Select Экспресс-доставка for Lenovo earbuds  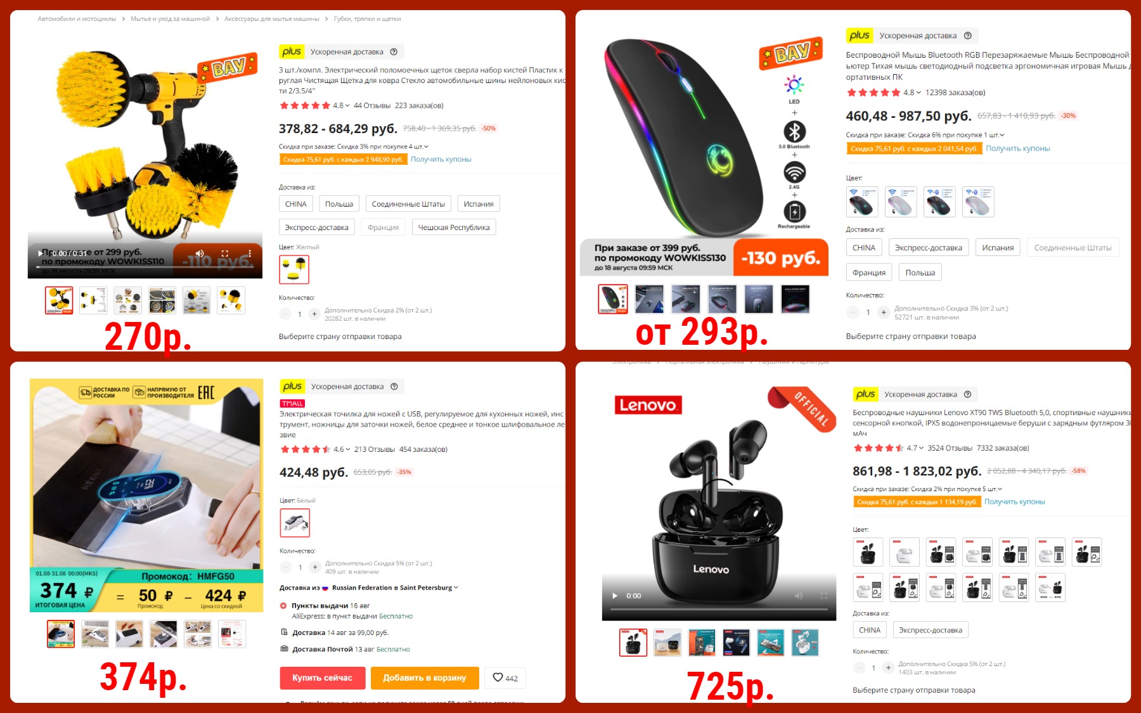tap(930, 630)
